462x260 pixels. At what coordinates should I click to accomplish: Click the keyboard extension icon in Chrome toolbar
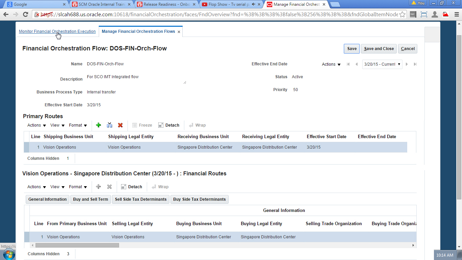413,15
